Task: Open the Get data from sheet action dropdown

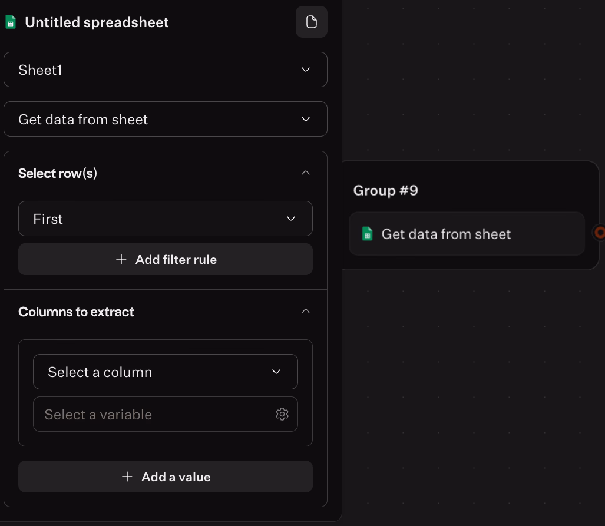Action: (x=165, y=119)
